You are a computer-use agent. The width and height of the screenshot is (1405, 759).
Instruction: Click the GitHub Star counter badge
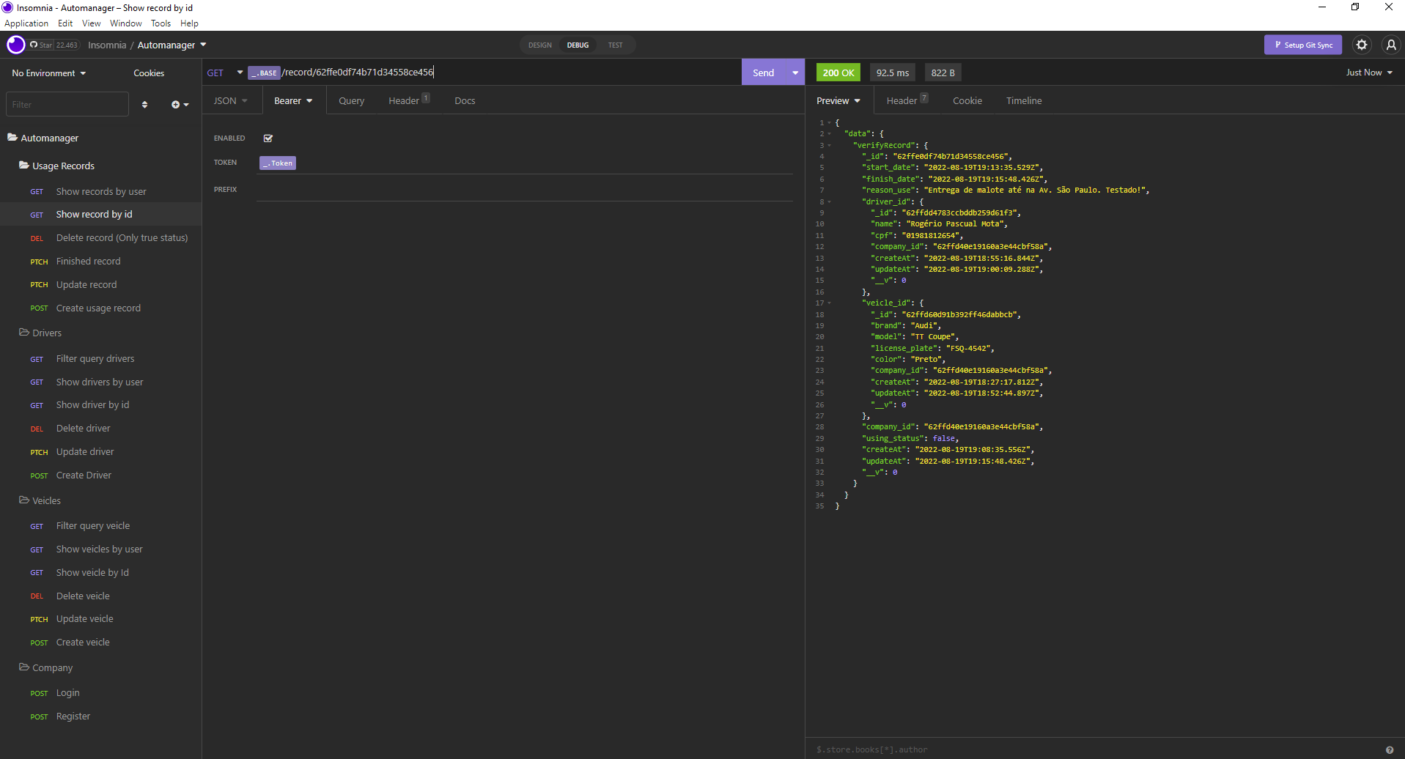[x=53, y=45]
